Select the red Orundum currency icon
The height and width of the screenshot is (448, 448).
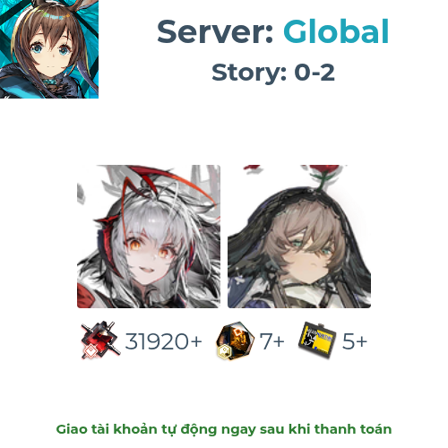(100, 340)
